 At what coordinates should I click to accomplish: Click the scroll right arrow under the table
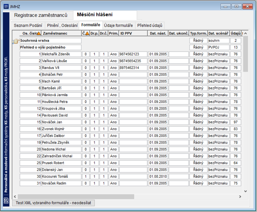(x=240, y=196)
